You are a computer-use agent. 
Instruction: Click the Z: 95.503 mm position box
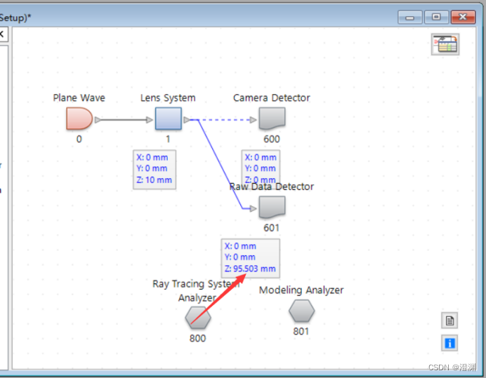coord(251,258)
